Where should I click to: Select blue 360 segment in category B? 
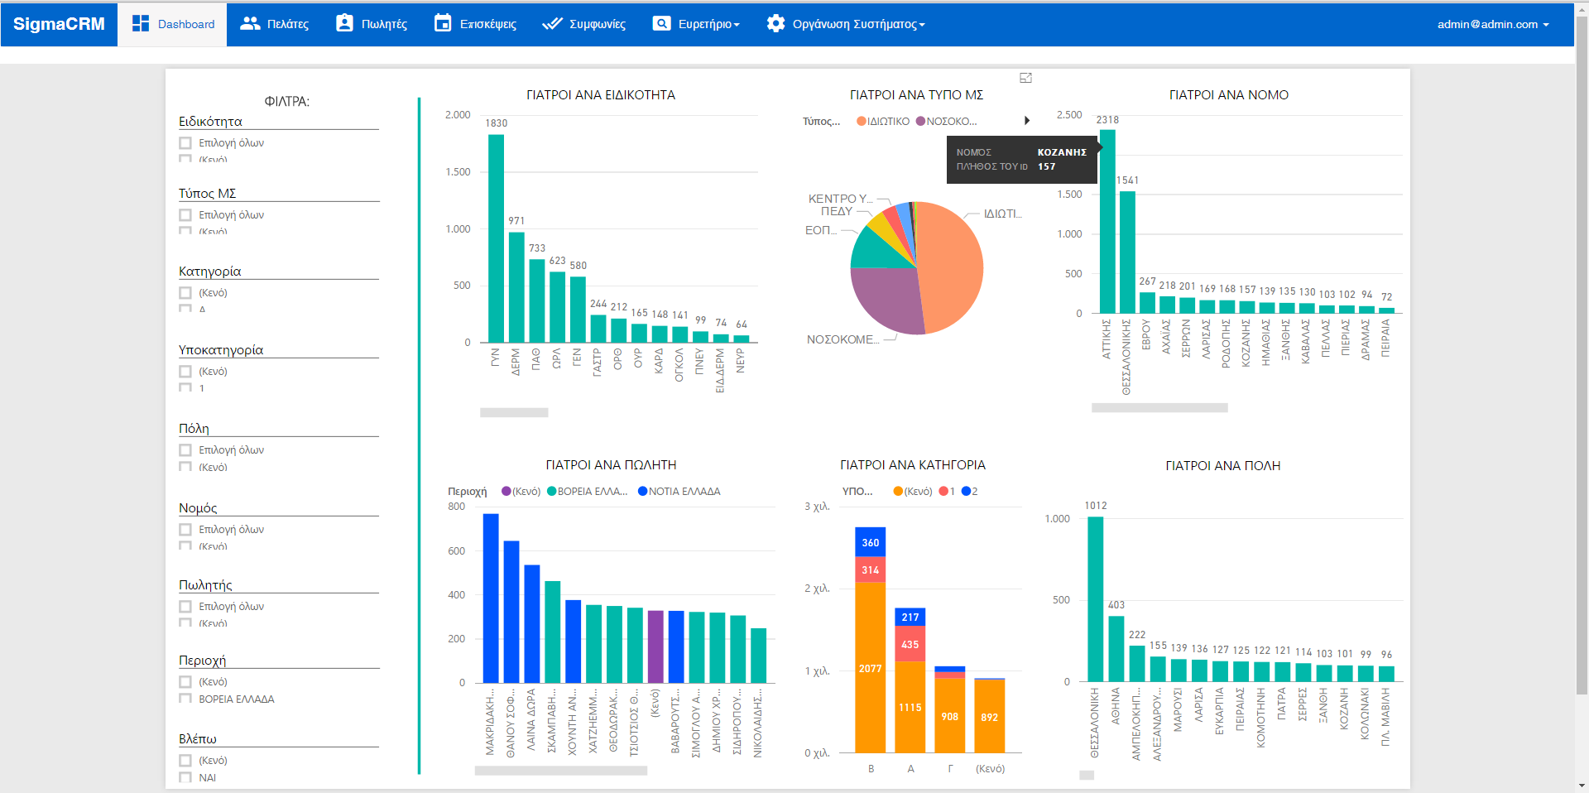point(870,542)
